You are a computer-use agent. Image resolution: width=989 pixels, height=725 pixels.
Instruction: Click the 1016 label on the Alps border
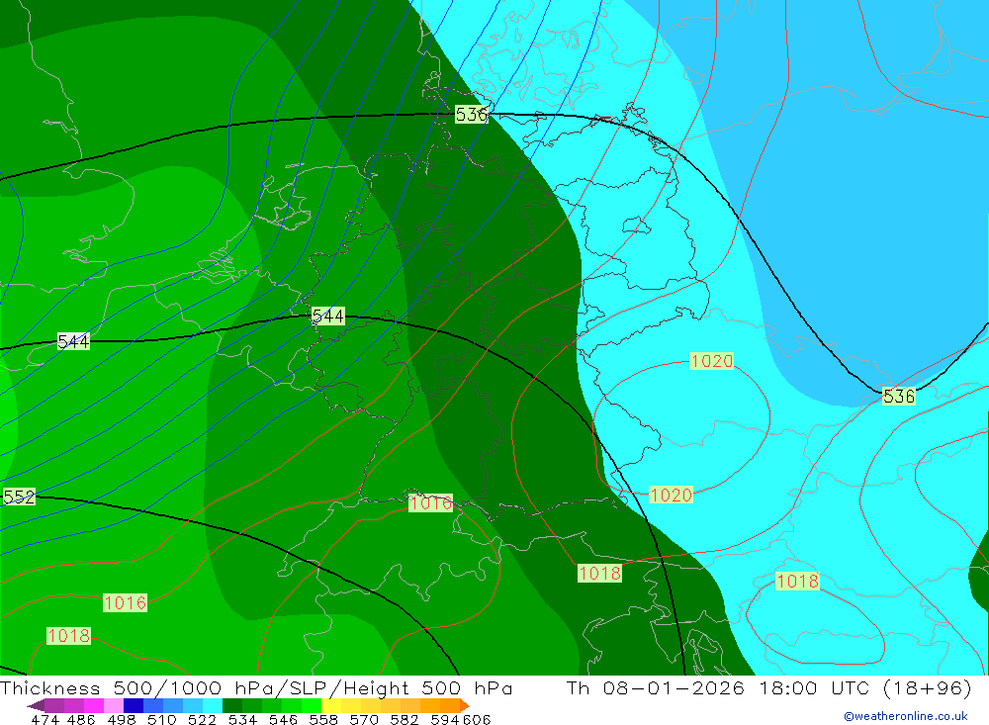430,502
